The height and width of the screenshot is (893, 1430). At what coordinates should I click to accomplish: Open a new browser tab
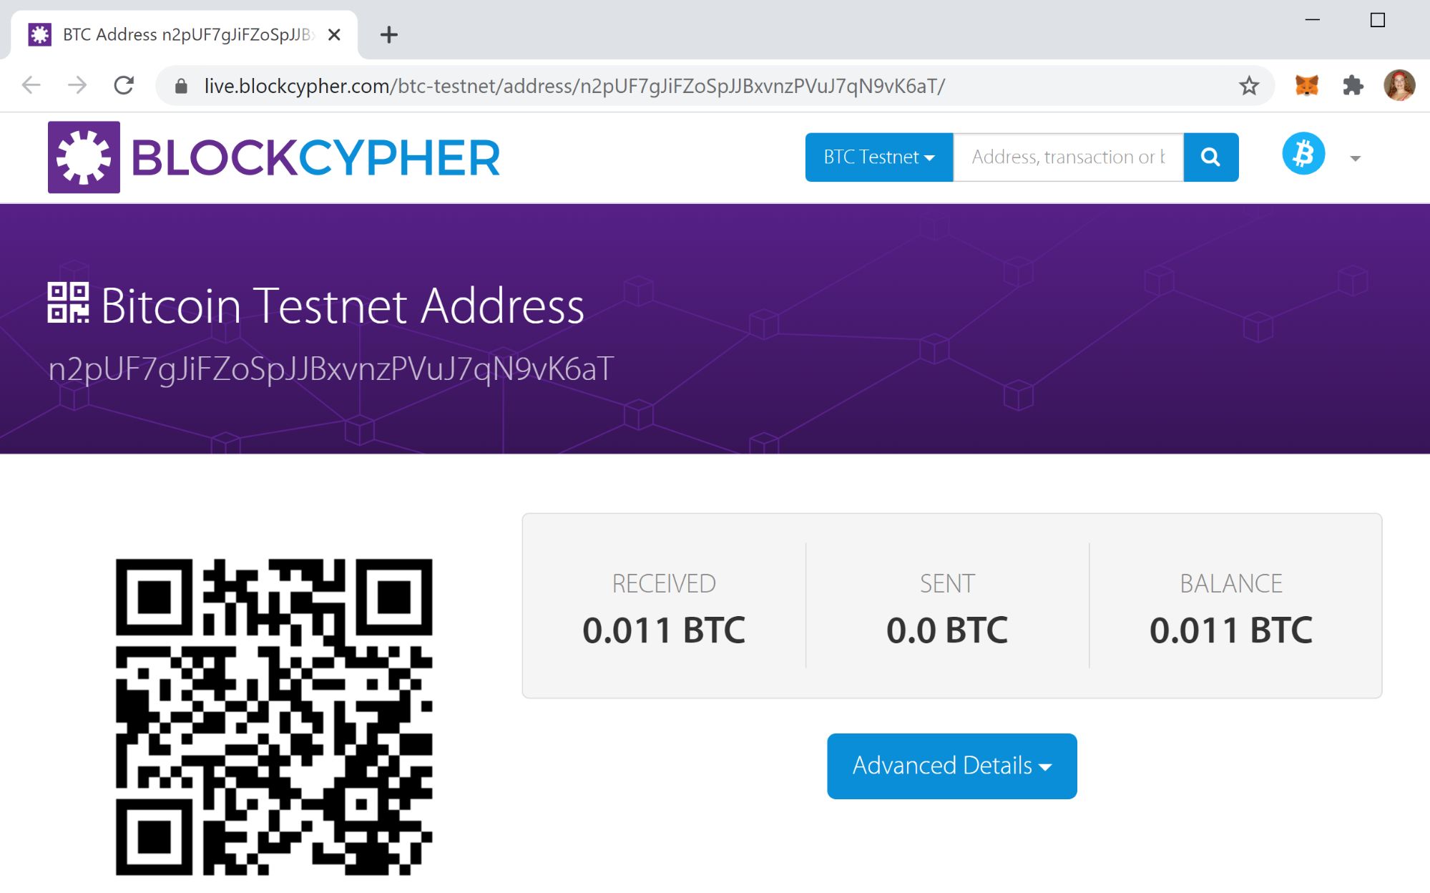point(388,34)
